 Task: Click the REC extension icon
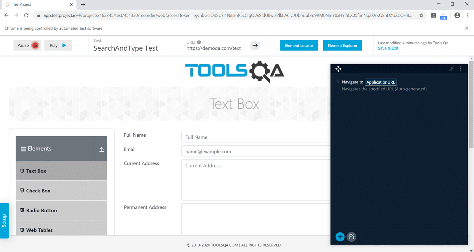[443, 16]
